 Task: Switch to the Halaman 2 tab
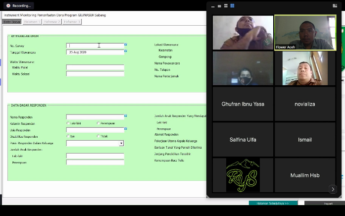(51, 22)
